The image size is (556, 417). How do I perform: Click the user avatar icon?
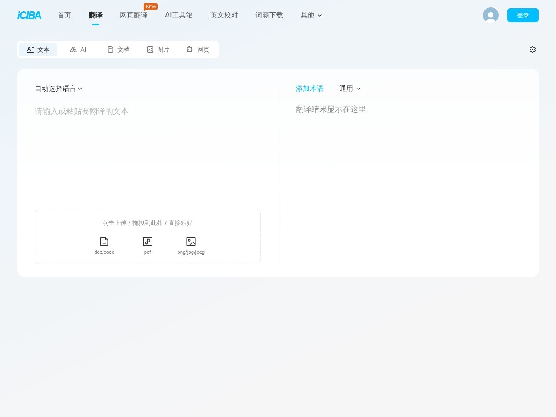point(490,15)
